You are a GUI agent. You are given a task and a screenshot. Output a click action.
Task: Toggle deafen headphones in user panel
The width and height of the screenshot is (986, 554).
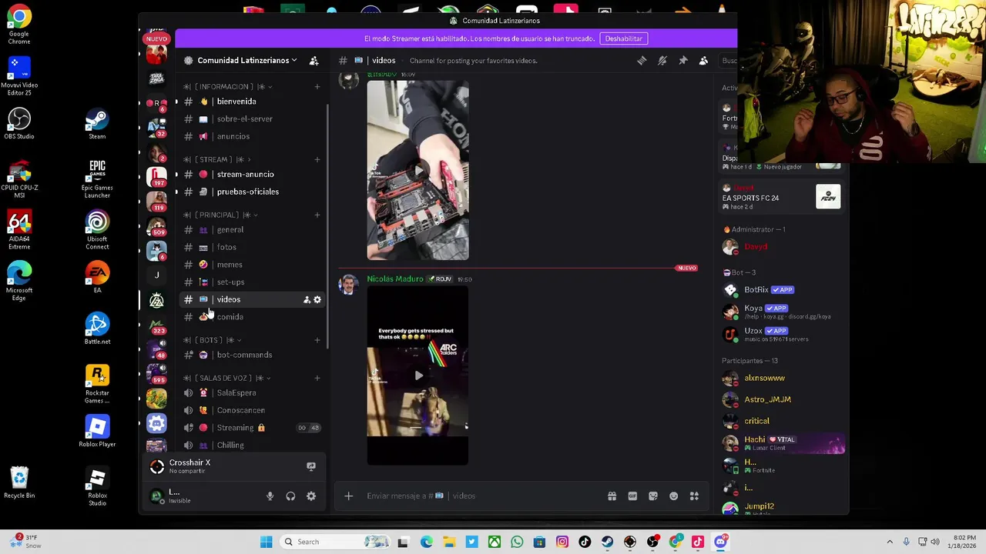click(290, 496)
